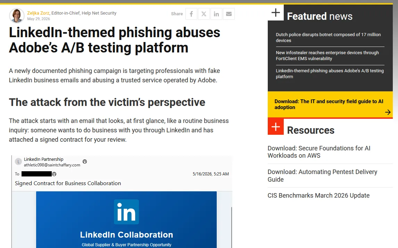
Task: Click sender address athletic098@saintchaffary.com in screenshot
Action: tap(52, 165)
